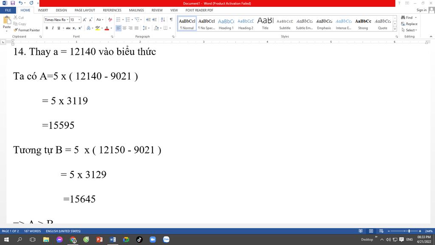This screenshot has width=435, height=245.
Task: Switch to Web Layout view icon
Action: [381, 231]
